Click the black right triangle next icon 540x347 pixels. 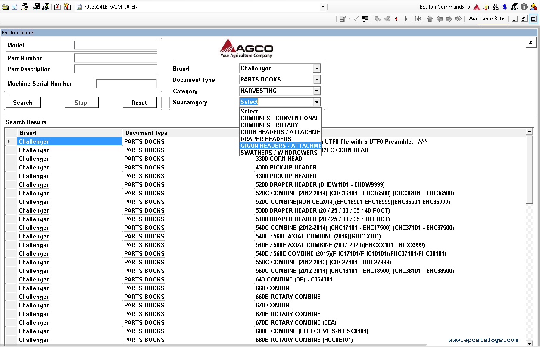[406, 19]
